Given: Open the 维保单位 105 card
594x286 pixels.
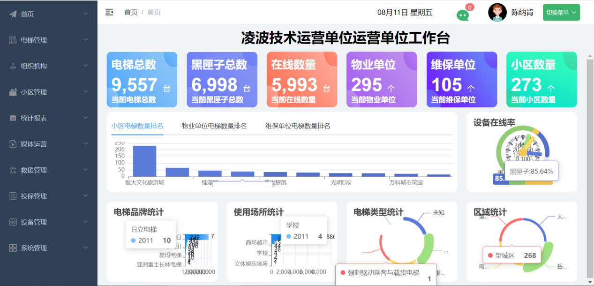Looking at the screenshot, I should (x=462, y=80).
